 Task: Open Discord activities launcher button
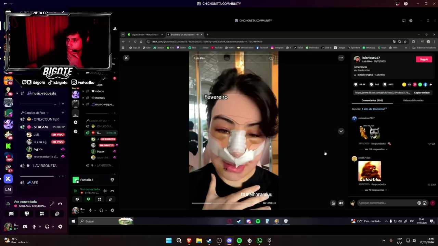point(42,214)
